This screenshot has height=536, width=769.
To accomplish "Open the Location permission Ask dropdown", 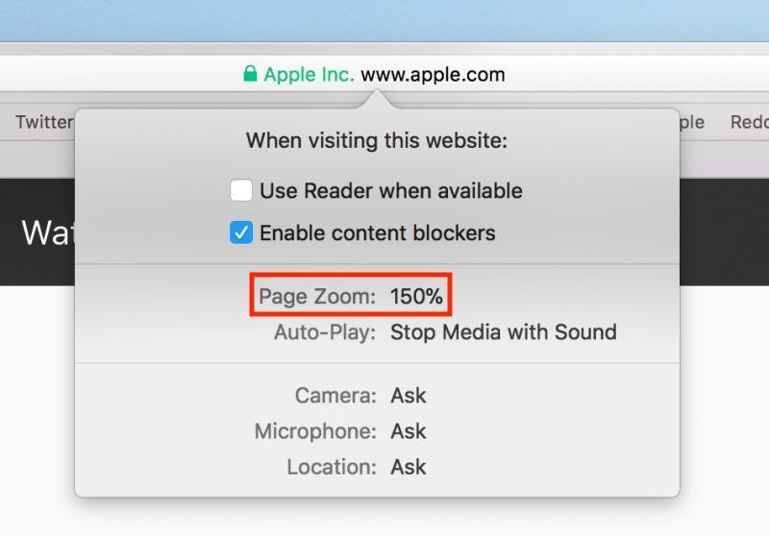I will [408, 467].
